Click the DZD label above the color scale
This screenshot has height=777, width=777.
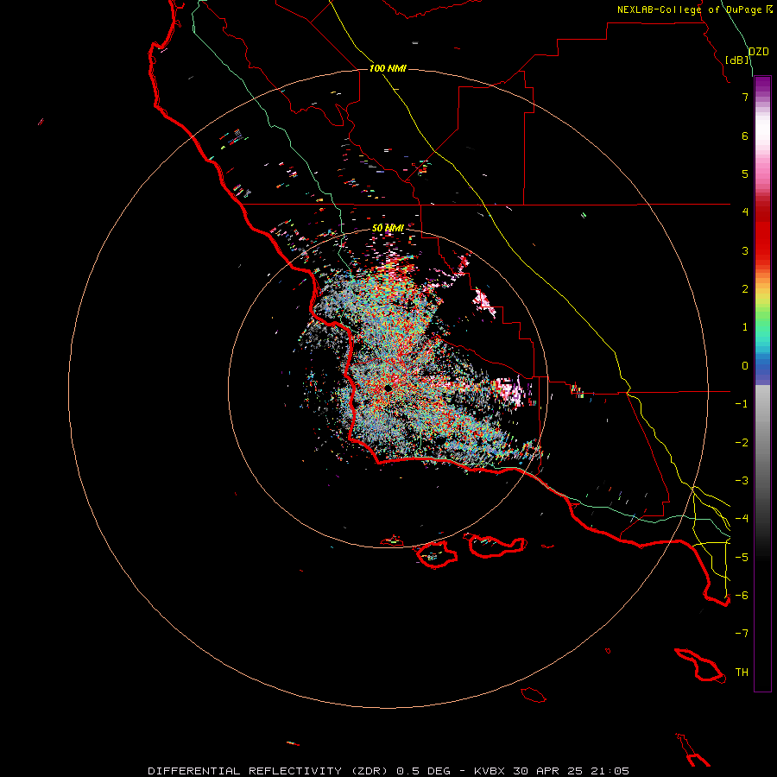tap(758, 52)
